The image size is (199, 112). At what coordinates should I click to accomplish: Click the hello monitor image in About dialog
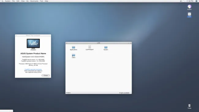[x=33, y=44]
